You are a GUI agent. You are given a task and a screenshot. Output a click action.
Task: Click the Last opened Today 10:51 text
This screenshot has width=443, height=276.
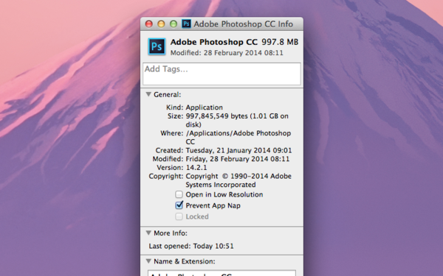click(x=191, y=246)
